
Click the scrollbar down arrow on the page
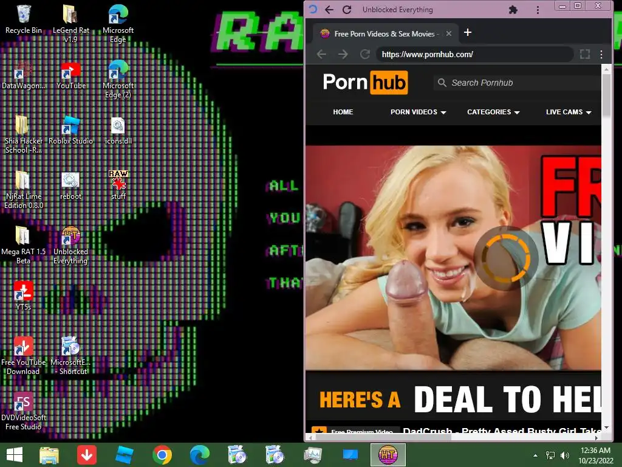(x=606, y=428)
